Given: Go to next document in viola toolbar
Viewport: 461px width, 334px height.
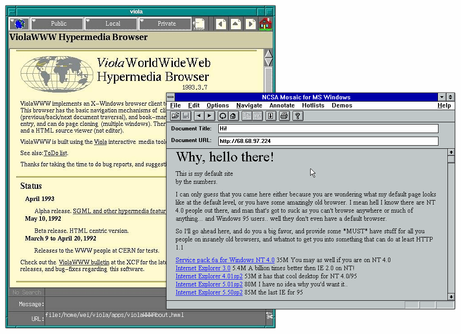Looking at the screenshot, I should 250,24.
